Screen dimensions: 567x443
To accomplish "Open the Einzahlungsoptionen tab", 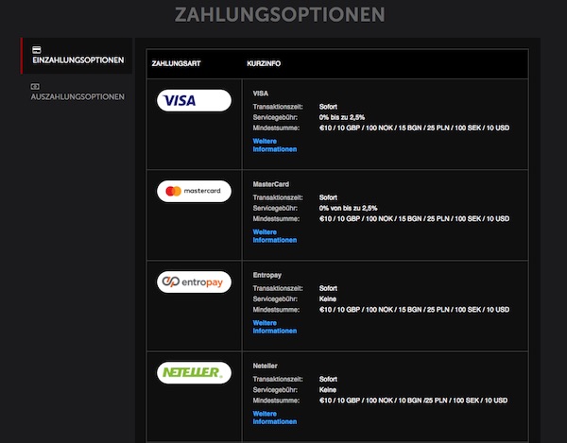I will (77, 56).
